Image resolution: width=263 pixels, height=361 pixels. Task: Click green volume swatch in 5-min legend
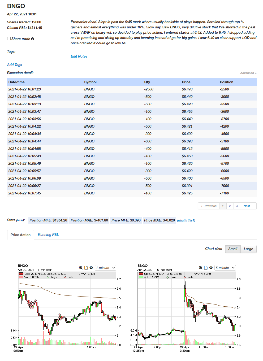click(x=141, y=277)
